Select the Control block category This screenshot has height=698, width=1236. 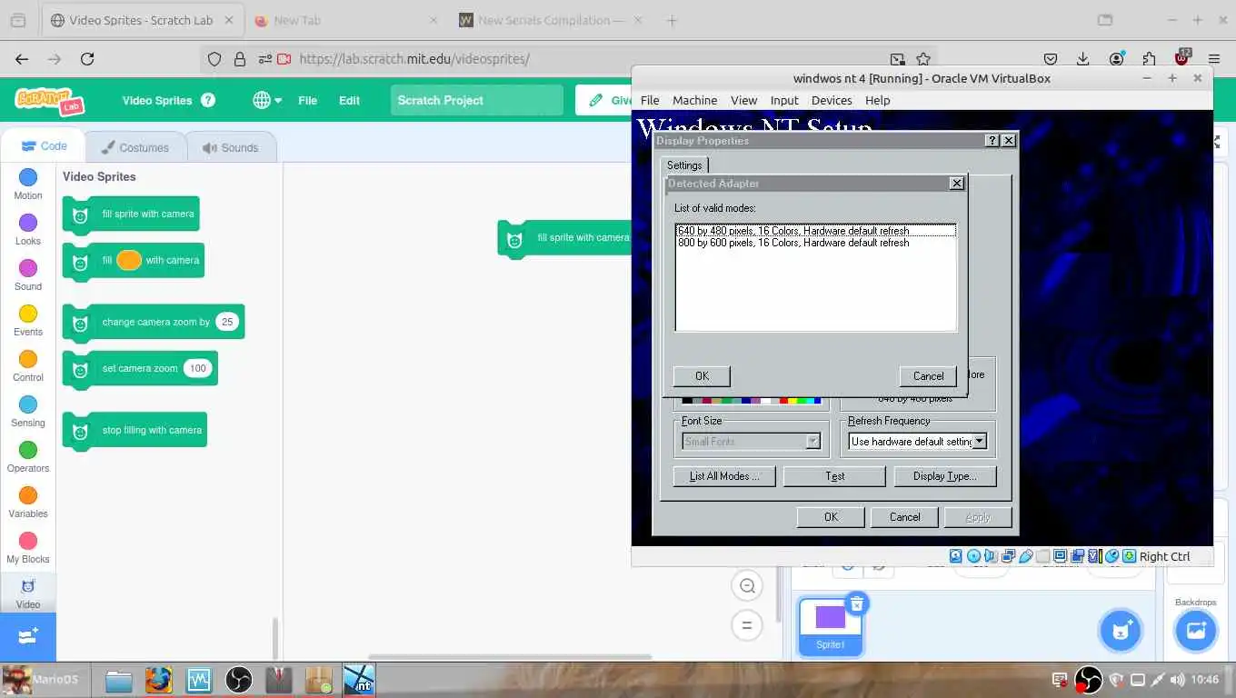(x=28, y=359)
